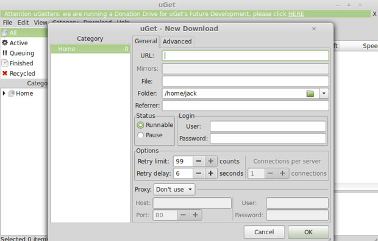
Task: Switch to the General tab
Action: pos(146,41)
